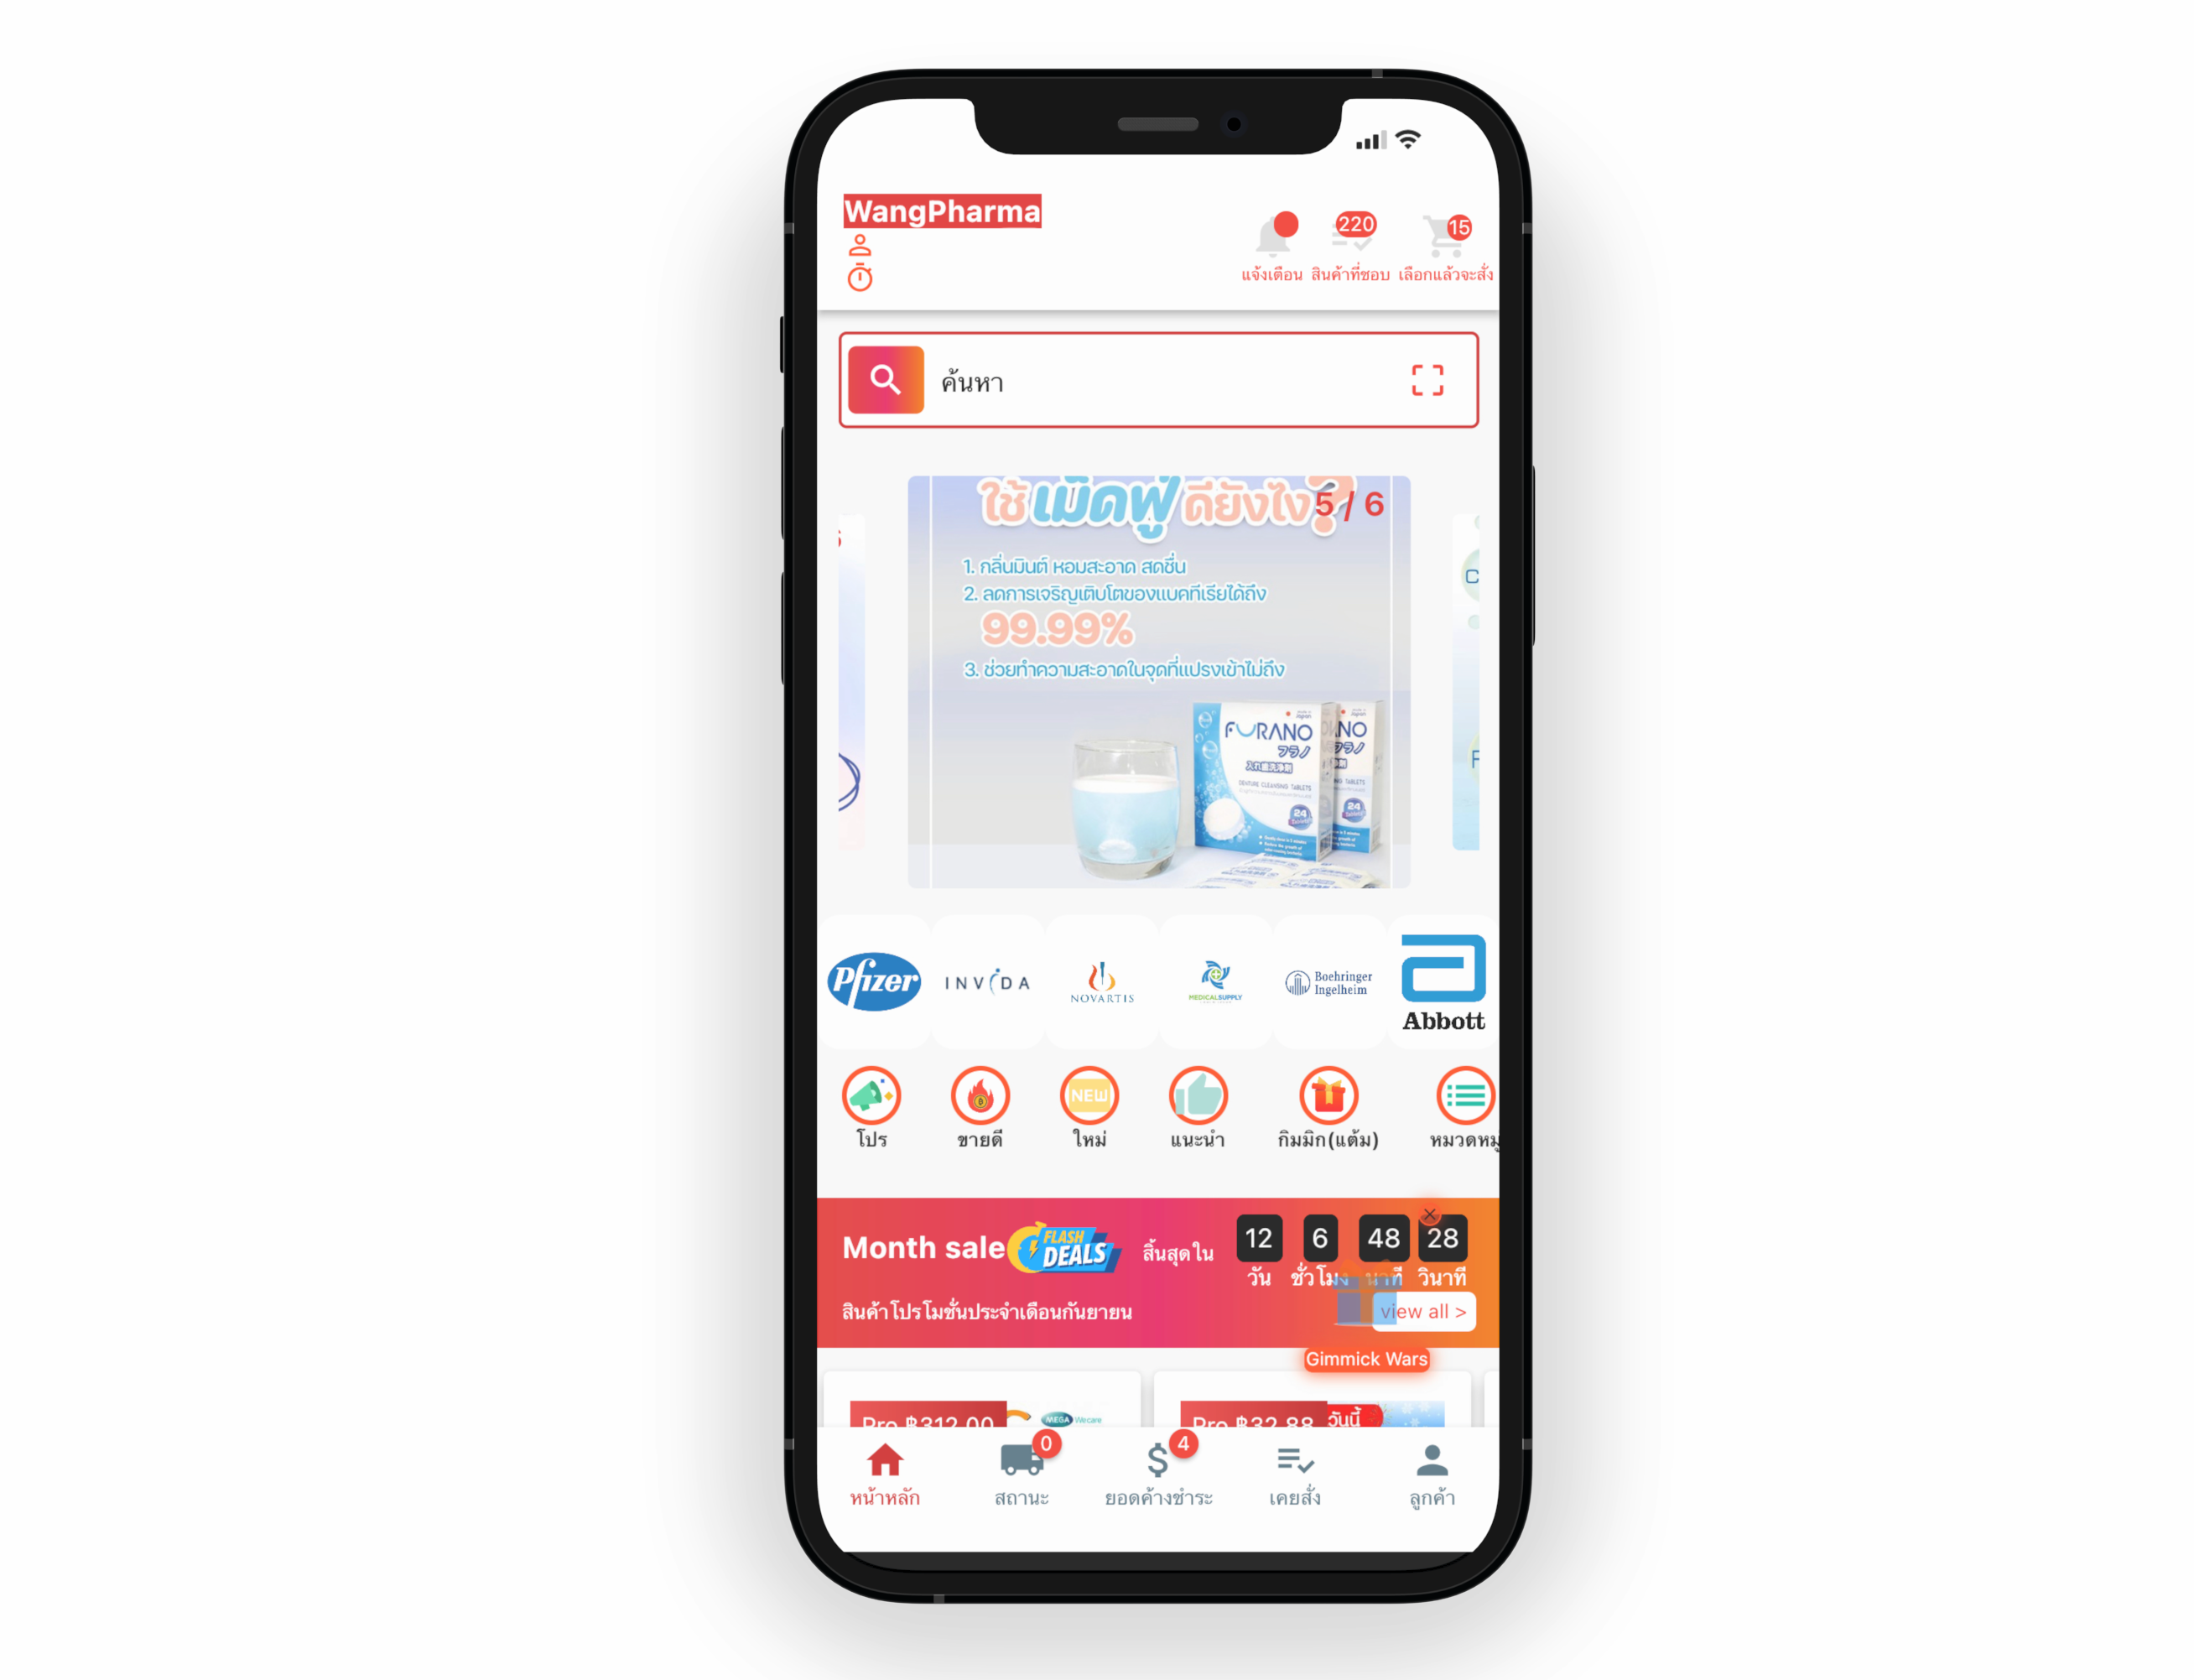
Task: Tap the Pfizer brand logo tab
Action: 871,981
